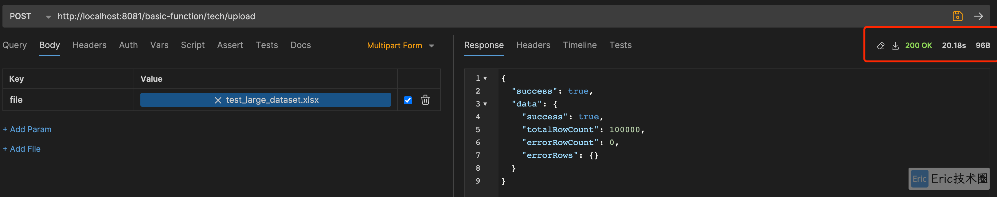Open the Vars tab
Viewport: 997px width, 197px height.
(159, 45)
